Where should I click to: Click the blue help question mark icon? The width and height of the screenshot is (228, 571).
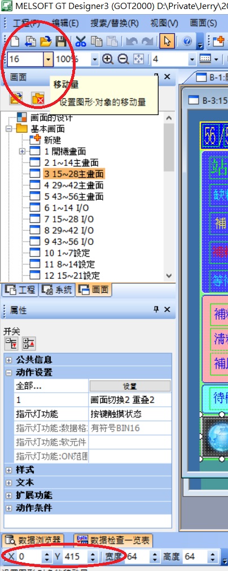pyautogui.click(x=187, y=41)
